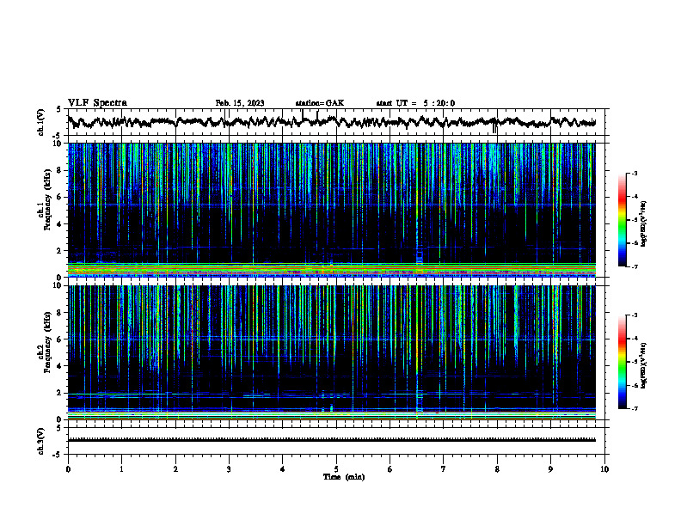Select the -7 label on ch.2 color scale

tap(635, 408)
